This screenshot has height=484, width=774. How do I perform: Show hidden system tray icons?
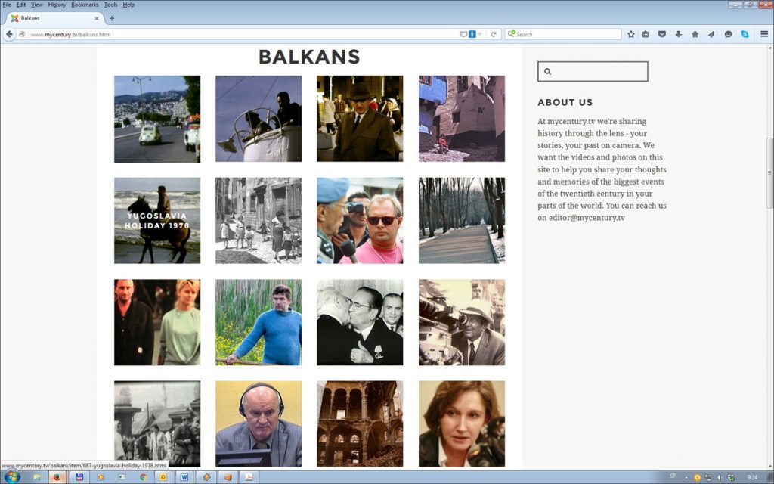click(686, 477)
